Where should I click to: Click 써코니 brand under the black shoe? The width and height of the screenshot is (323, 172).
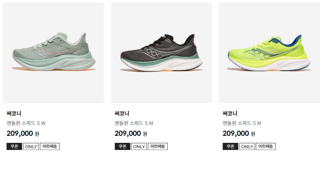[122, 113]
